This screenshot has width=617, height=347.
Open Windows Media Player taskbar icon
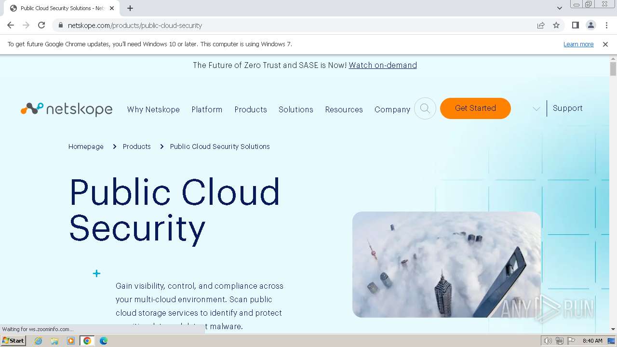click(x=71, y=341)
